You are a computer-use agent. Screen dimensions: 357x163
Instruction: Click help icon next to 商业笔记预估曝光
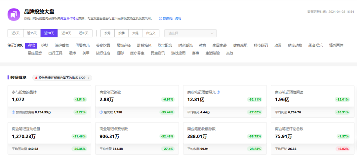(x=218, y=92)
